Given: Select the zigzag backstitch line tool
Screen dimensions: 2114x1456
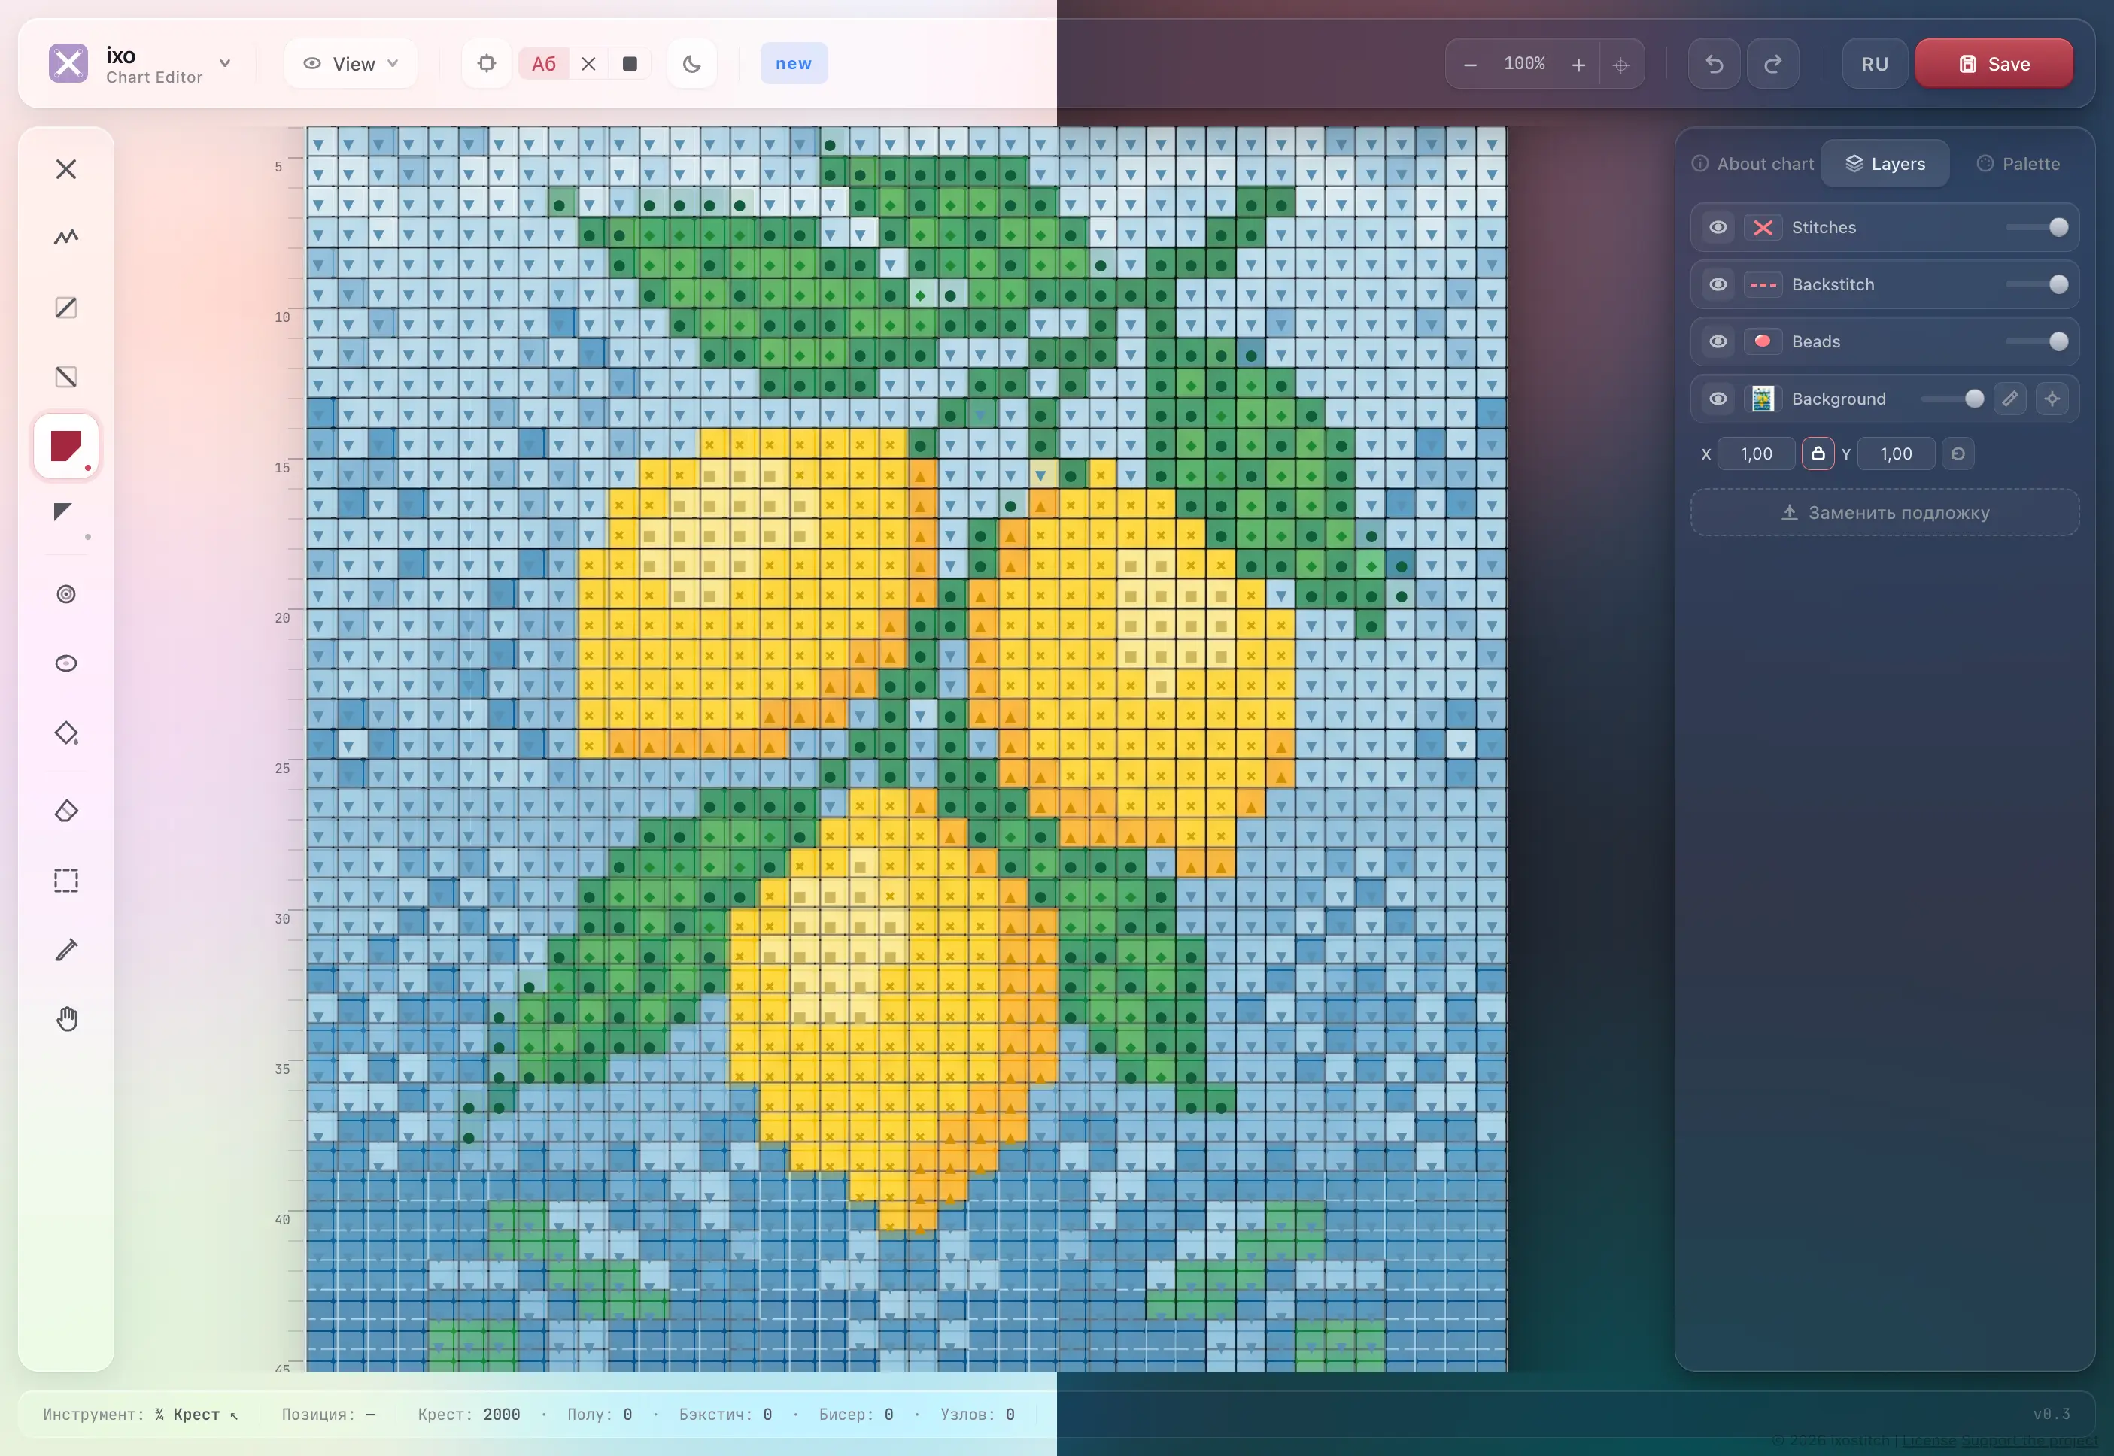Looking at the screenshot, I should [x=65, y=238].
